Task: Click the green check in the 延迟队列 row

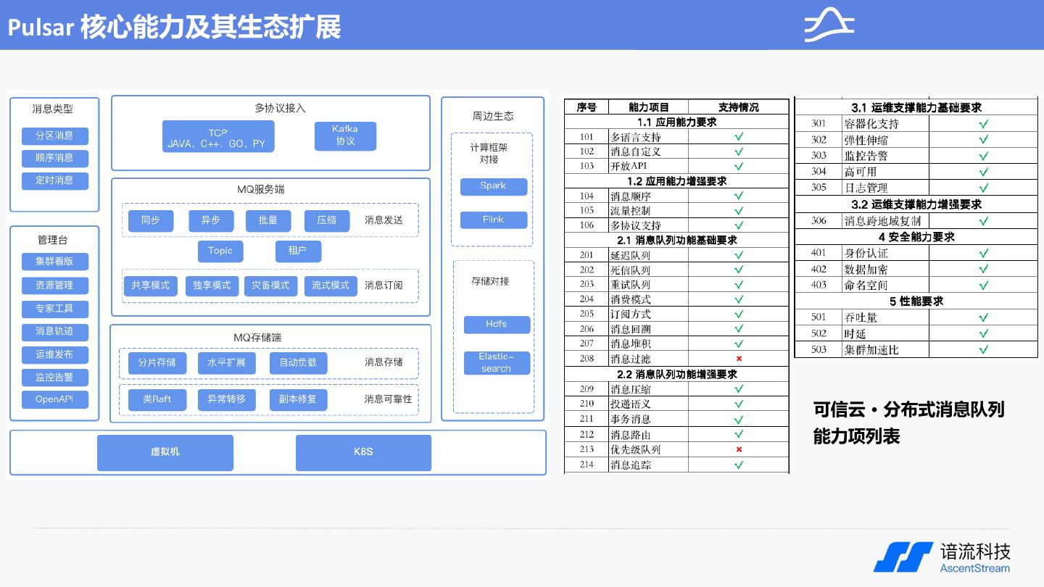Action: point(739,255)
